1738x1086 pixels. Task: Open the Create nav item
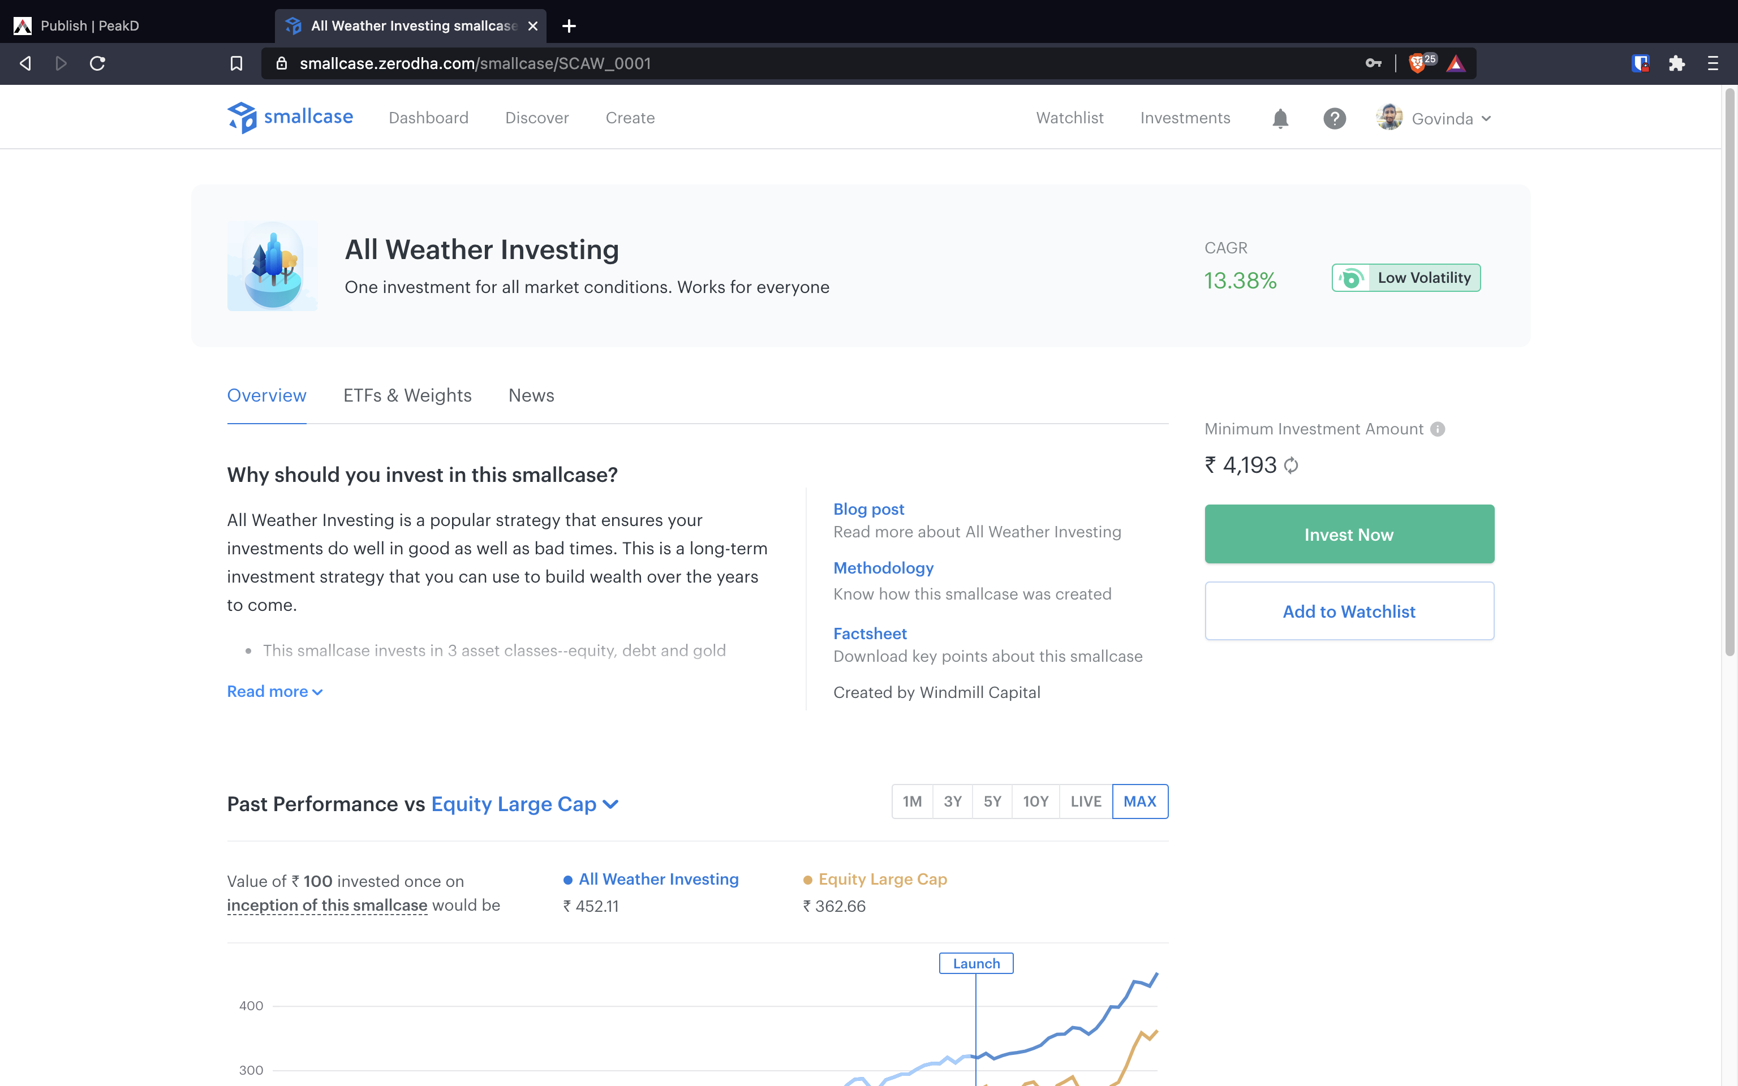[630, 118]
